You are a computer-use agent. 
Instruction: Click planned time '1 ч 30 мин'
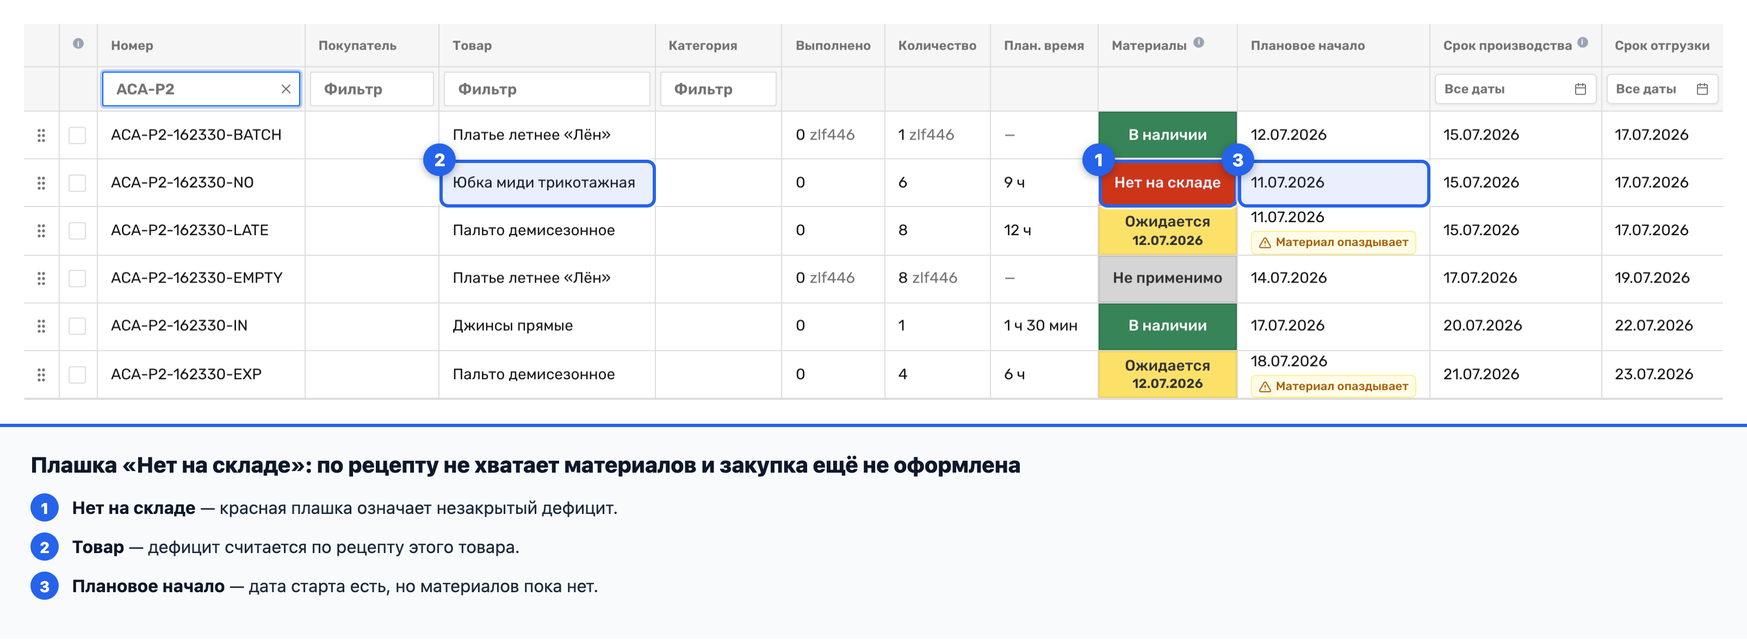(1040, 326)
